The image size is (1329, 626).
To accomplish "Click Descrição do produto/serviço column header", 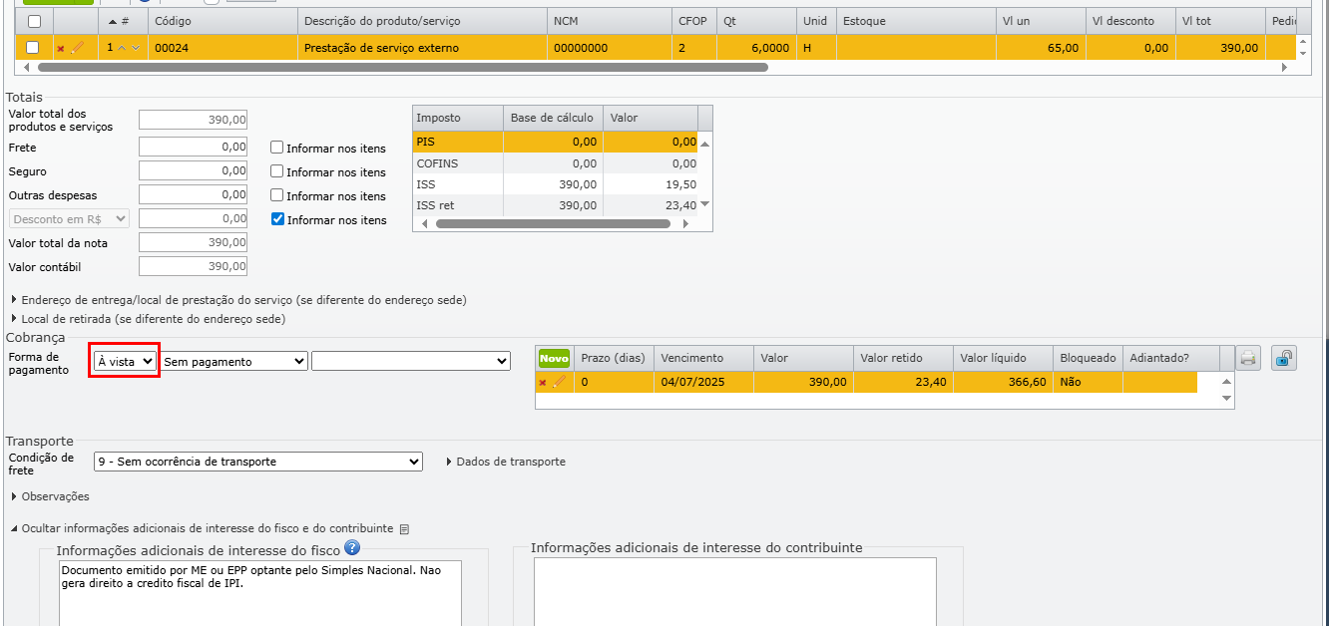I will pyautogui.click(x=422, y=21).
